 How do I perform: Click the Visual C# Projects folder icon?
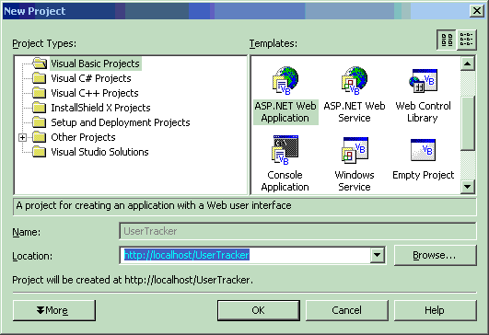pyautogui.click(x=40, y=78)
